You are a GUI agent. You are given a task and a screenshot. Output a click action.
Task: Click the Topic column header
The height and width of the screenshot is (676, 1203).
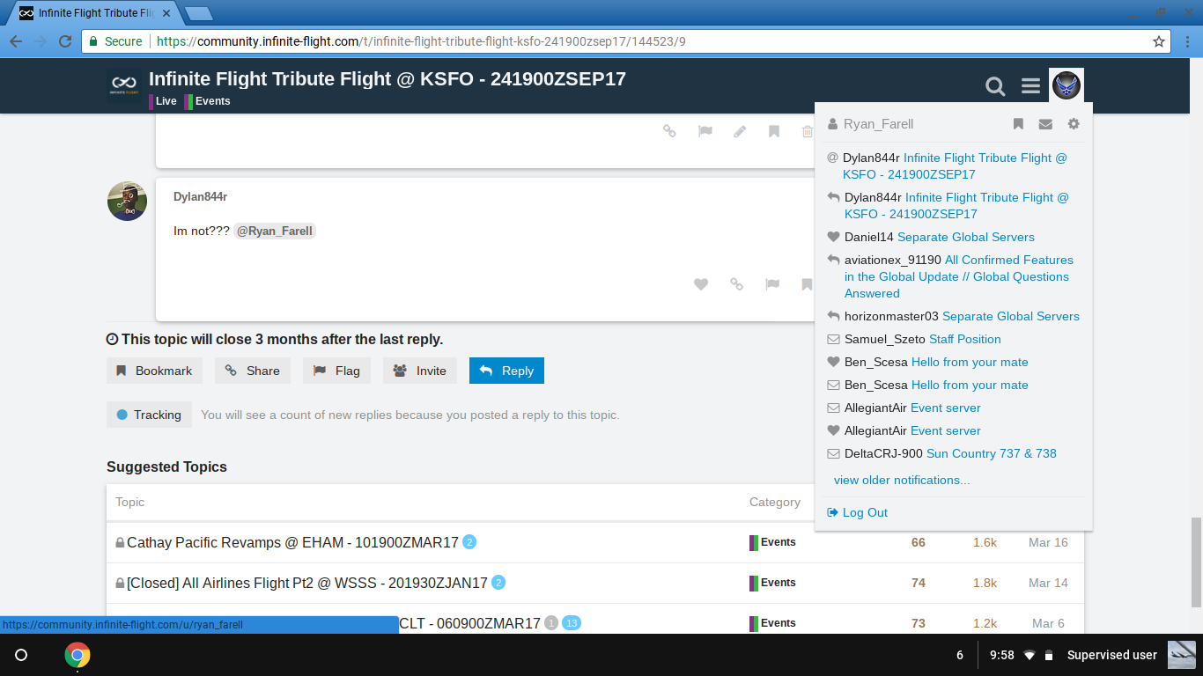pyautogui.click(x=129, y=502)
